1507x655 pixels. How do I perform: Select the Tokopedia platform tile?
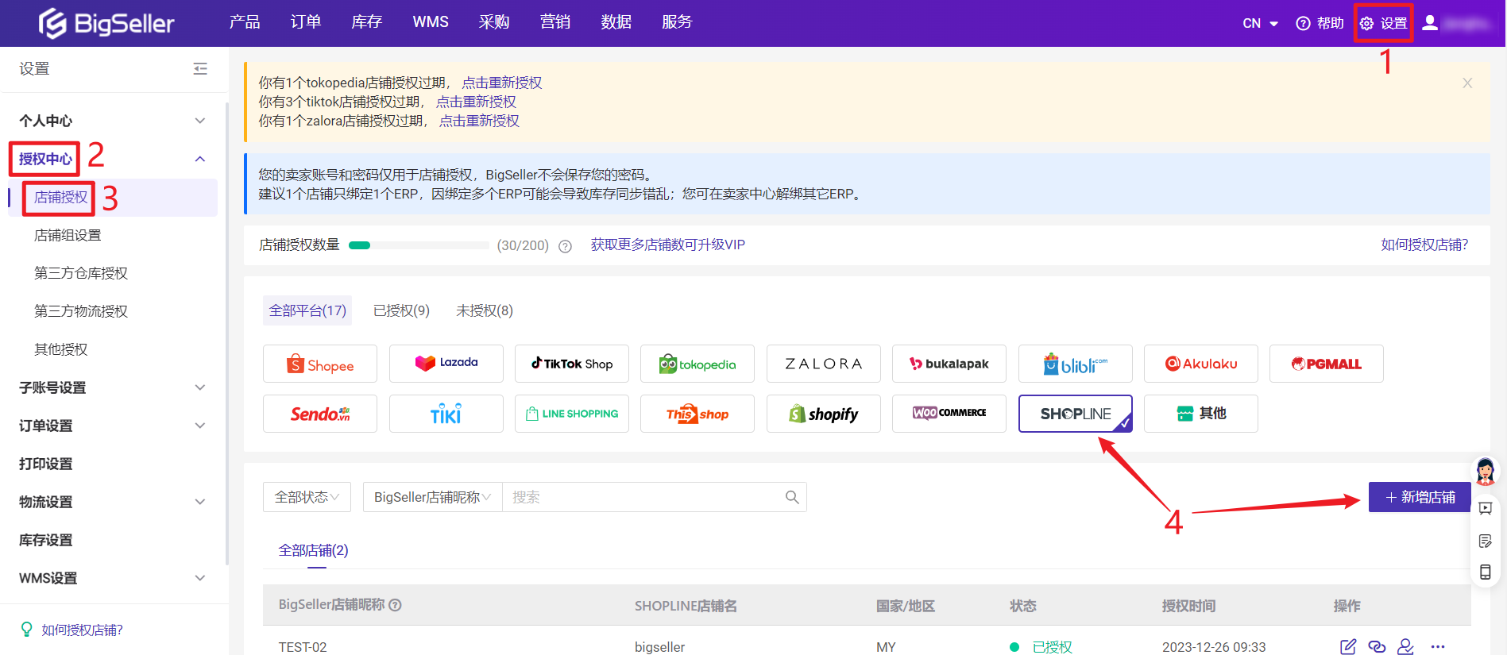pos(697,364)
